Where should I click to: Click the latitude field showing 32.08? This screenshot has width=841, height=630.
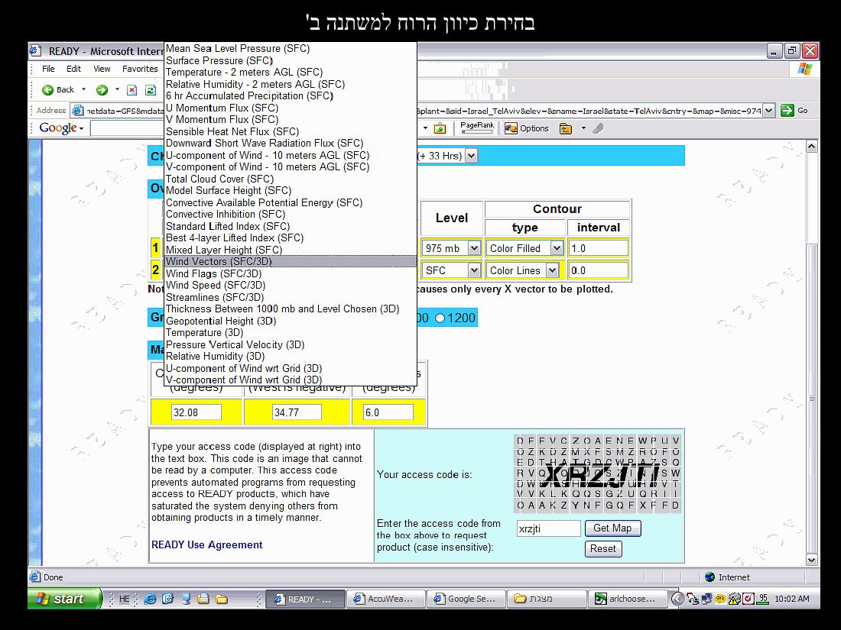[x=196, y=412]
